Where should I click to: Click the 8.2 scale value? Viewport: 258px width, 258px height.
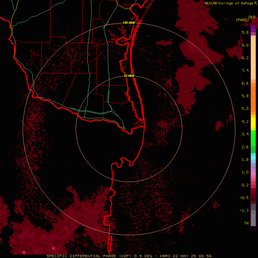pyautogui.click(x=245, y=58)
